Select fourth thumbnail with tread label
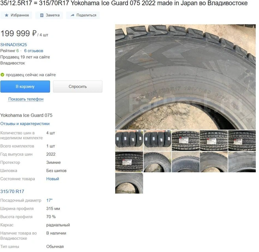 point(214,141)
